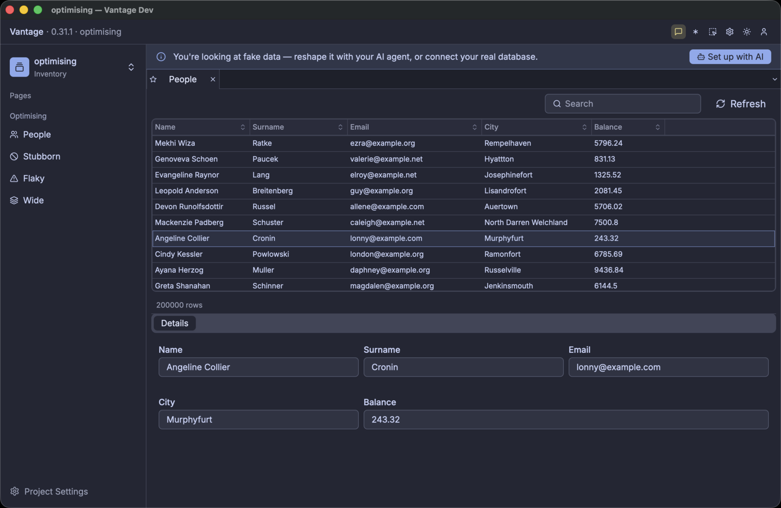781x508 pixels.
Task: Click the Balance field showing 243.32
Action: (566, 419)
